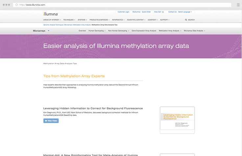Open the Quick Order link
242x156 pixels.
tap(146, 12)
